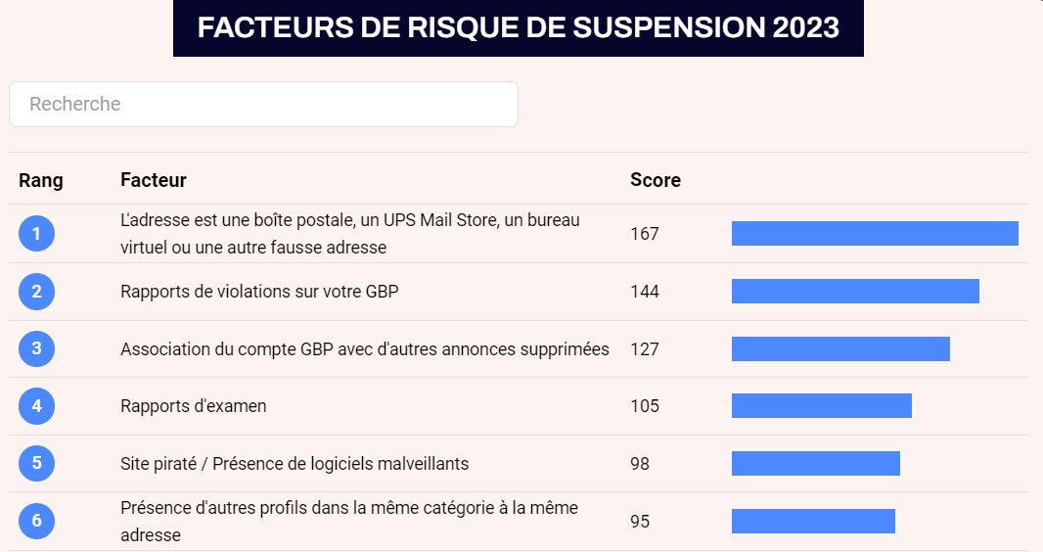This screenshot has height=552, width=1043.
Task: Click the blue bar for score 95
Action: (813, 521)
